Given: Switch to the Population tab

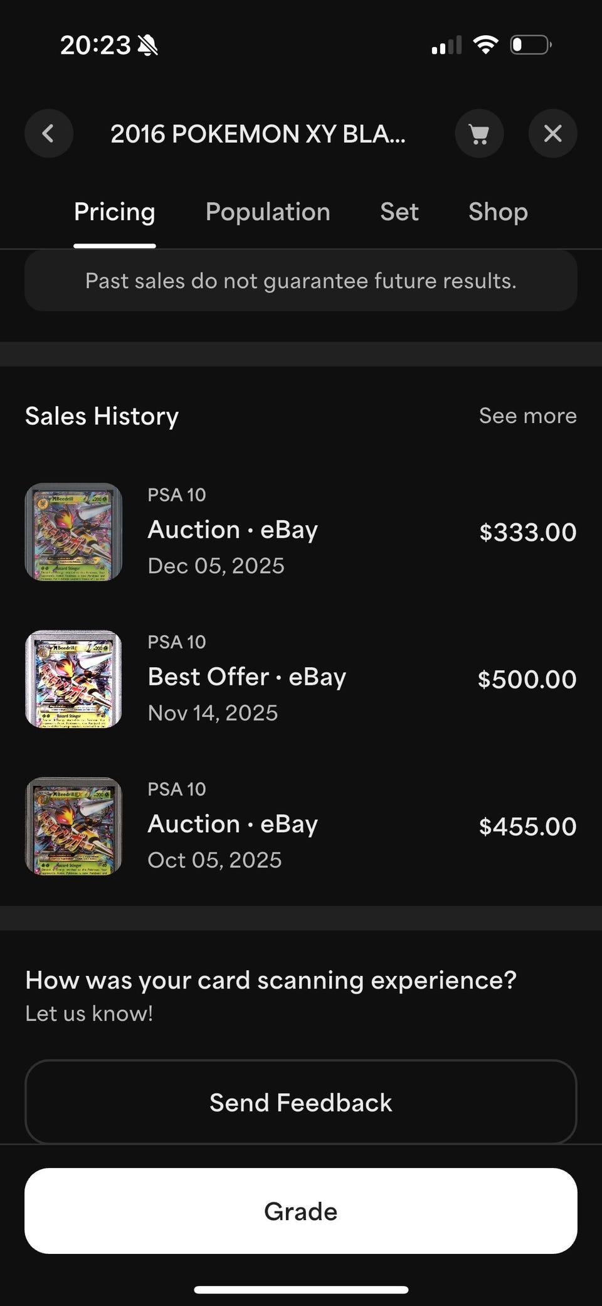Looking at the screenshot, I should (268, 212).
